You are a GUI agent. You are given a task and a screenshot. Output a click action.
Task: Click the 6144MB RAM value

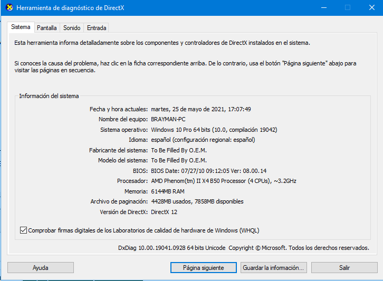pos(168,191)
